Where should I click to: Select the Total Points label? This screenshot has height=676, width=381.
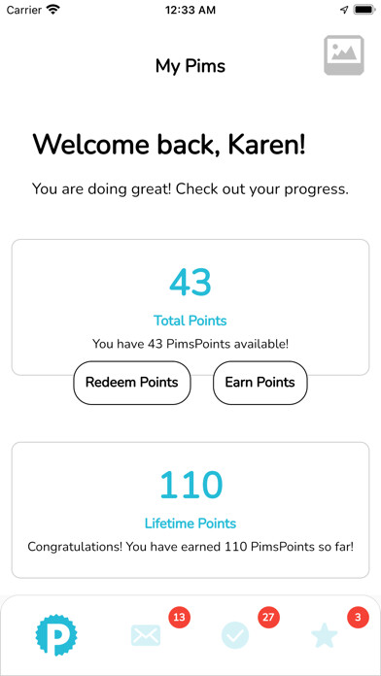[190, 321]
